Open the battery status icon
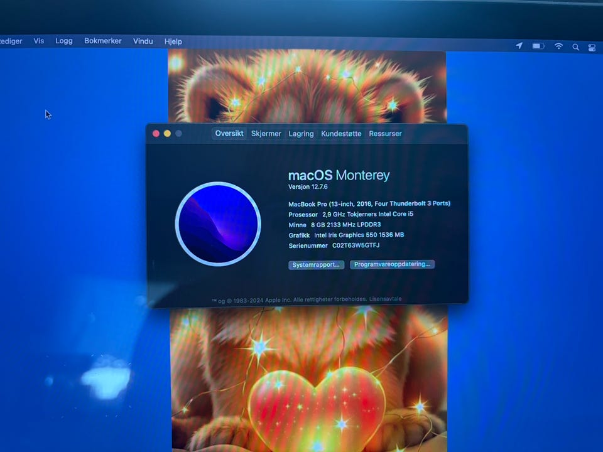Image resolution: width=603 pixels, height=452 pixels. (538, 46)
